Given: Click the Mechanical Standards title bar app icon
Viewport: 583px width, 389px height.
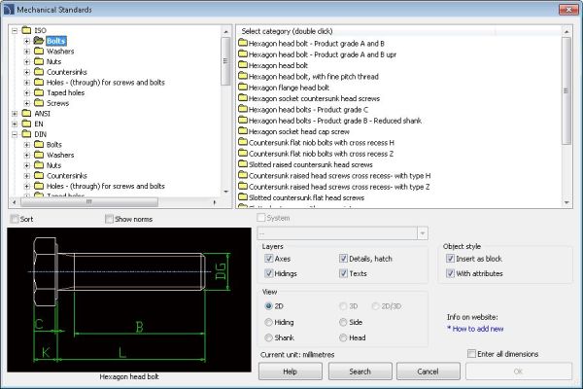Looking at the screenshot, I should 9,10.
